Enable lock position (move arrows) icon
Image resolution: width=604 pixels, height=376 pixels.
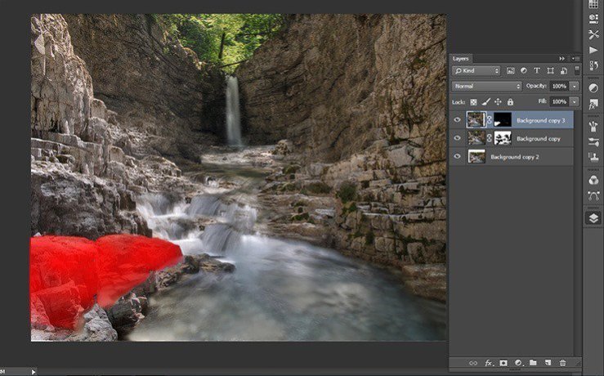pos(498,101)
